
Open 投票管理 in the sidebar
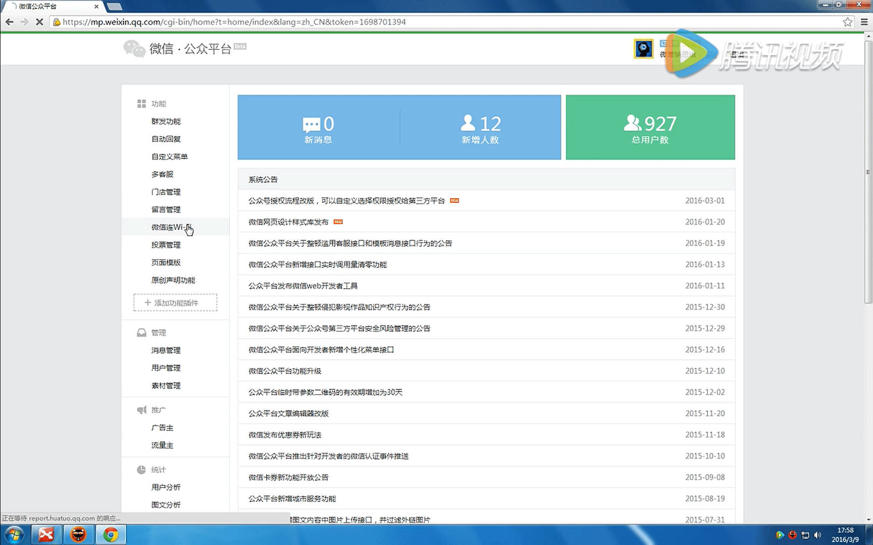[166, 245]
